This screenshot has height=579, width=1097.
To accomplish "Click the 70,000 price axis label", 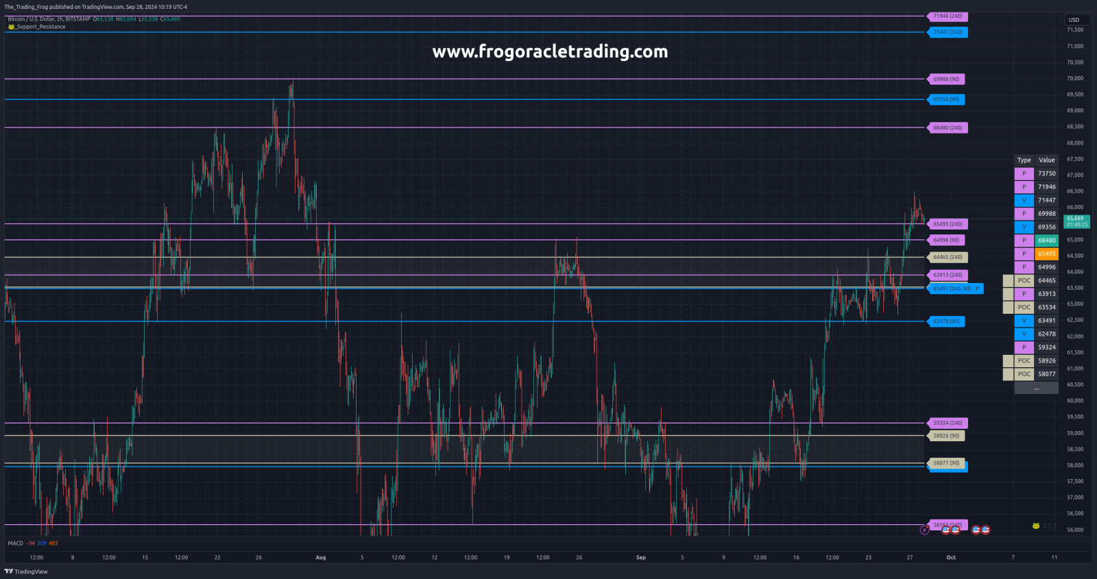I will [1075, 79].
